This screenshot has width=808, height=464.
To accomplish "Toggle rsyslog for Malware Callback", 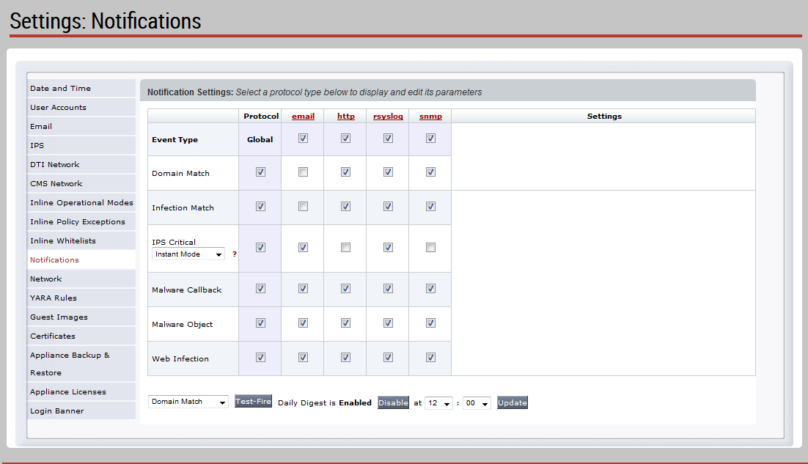I will click(x=388, y=289).
